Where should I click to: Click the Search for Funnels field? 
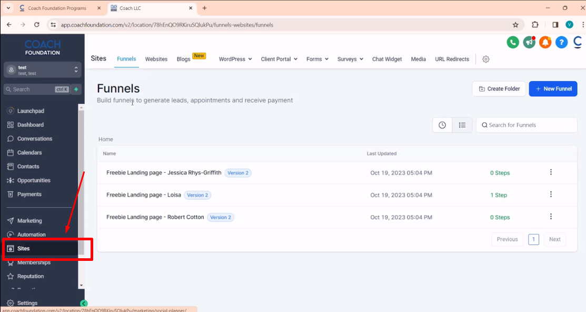527,125
